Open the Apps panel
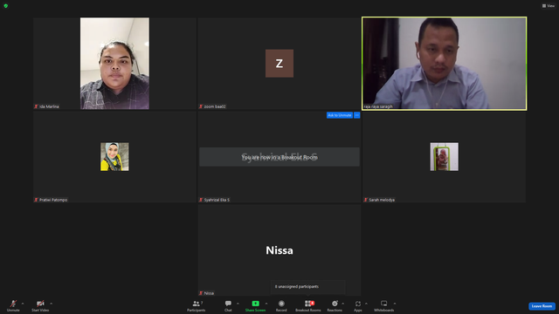The width and height of the screenshot is (559, 314). point(358,305)
